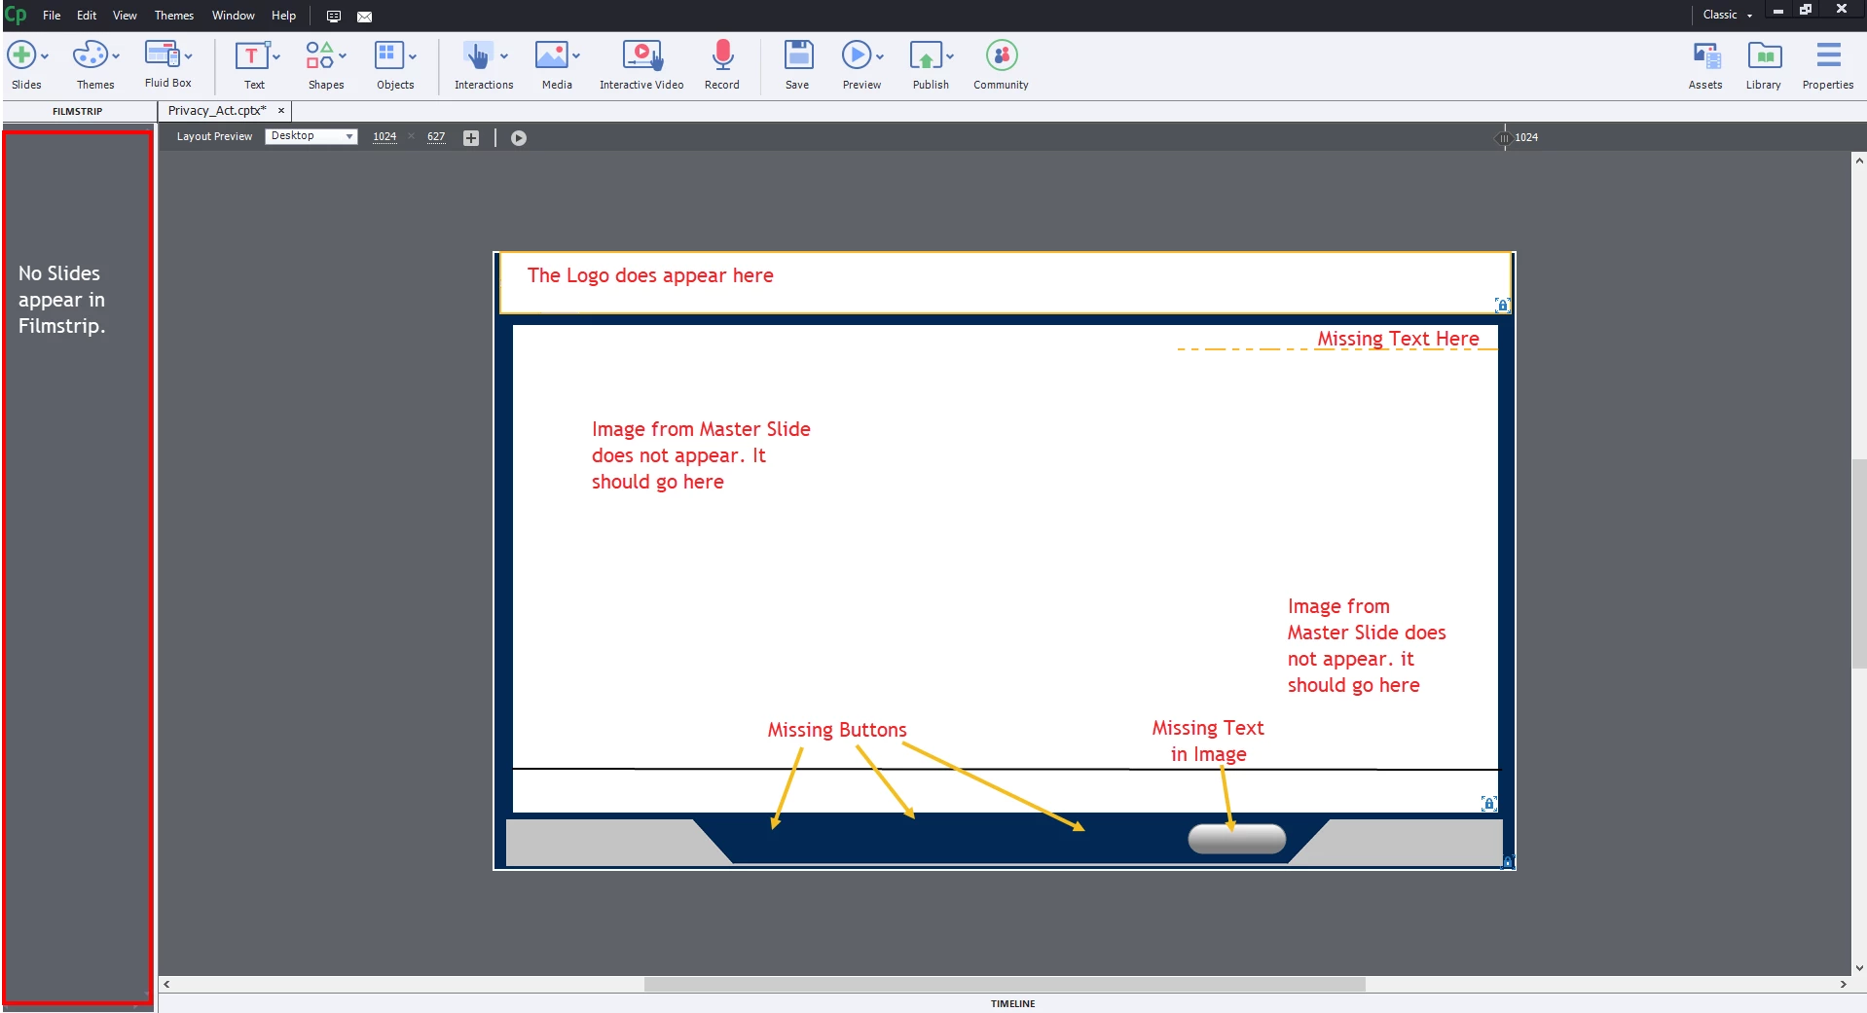Screen dimensions: 1867x1013
Task: Click the width value 1024
Action: [384, 137]
